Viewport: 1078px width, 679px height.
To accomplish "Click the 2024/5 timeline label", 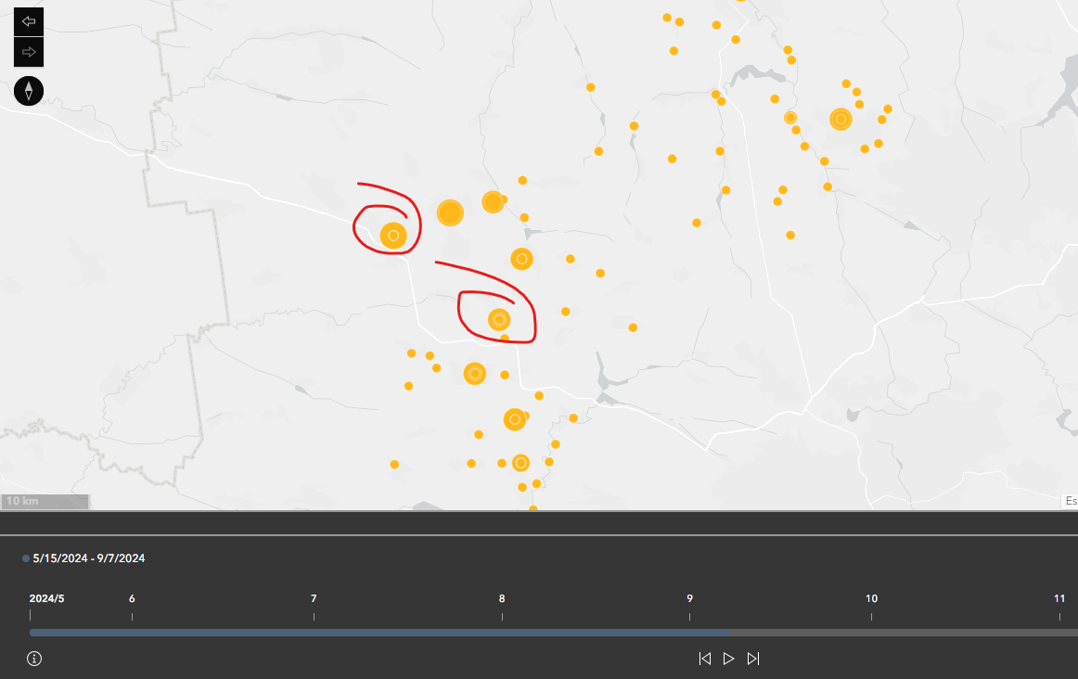I will pos(46,598).
